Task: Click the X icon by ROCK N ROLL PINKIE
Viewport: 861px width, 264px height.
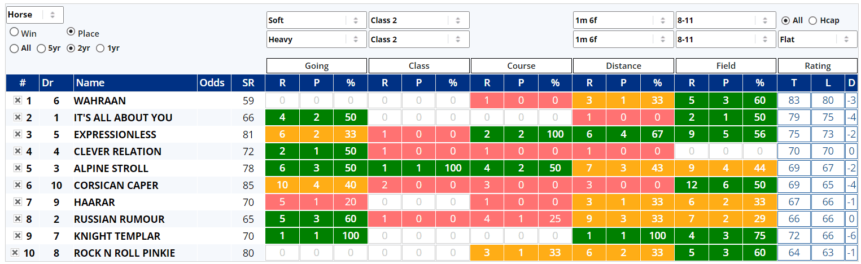Action: point(15,253)
